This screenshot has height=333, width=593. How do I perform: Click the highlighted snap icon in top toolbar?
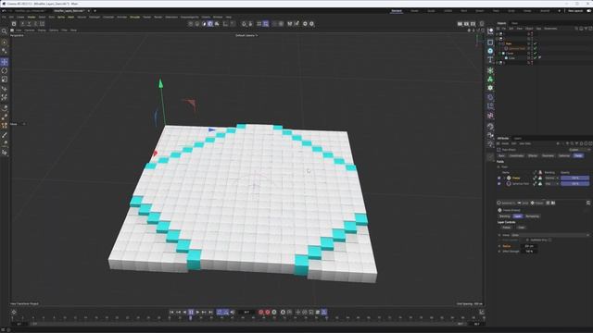tap(266, 24)
